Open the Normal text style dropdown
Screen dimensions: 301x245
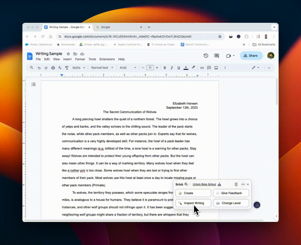pos(101,68)
